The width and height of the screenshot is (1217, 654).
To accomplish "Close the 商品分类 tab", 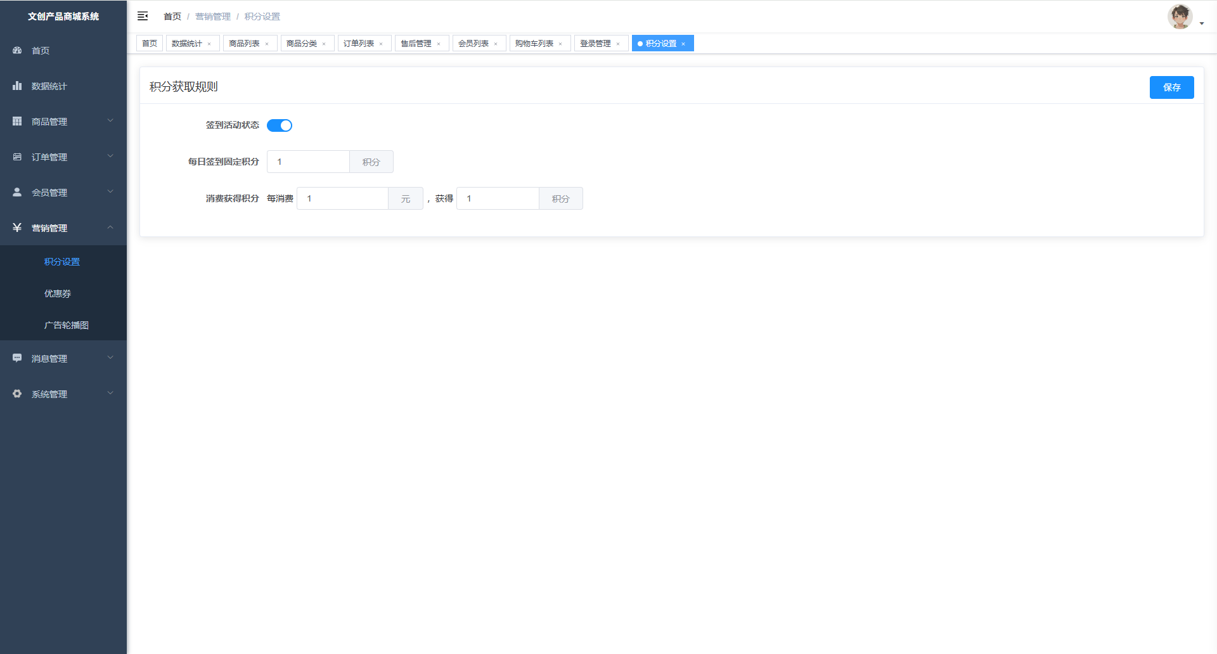I will pos(324,44).
